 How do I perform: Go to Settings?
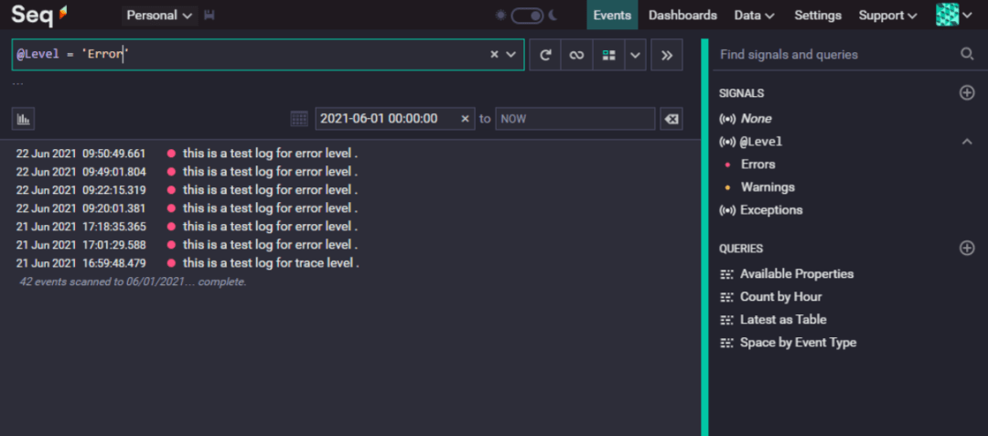(817, 16)
